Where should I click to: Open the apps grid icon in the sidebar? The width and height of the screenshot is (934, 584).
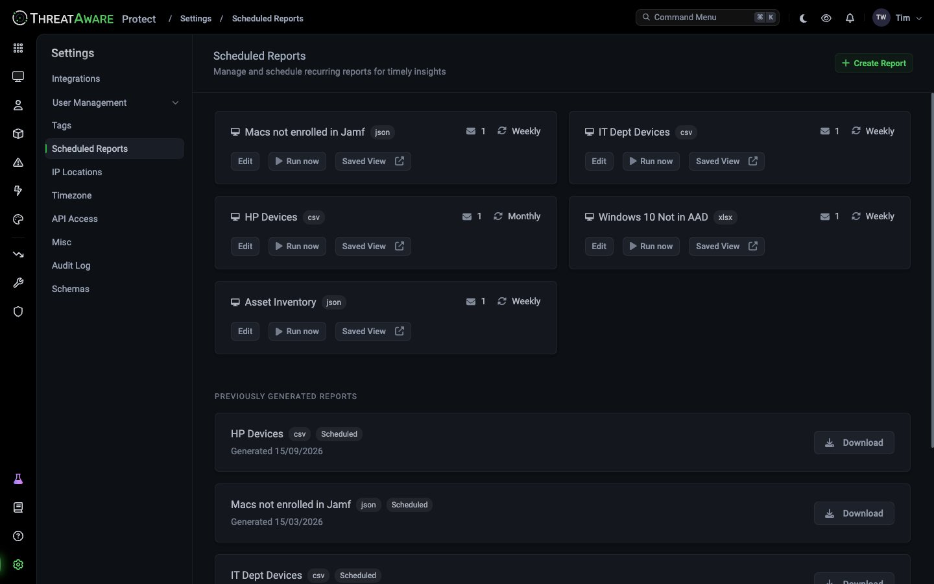pyautogui.click(x=18, y=48)
